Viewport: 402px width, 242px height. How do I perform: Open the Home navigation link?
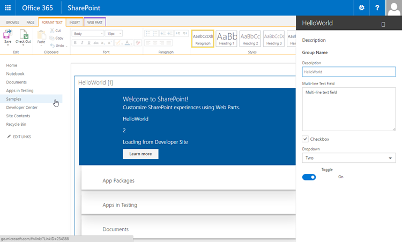click(12, 65)
